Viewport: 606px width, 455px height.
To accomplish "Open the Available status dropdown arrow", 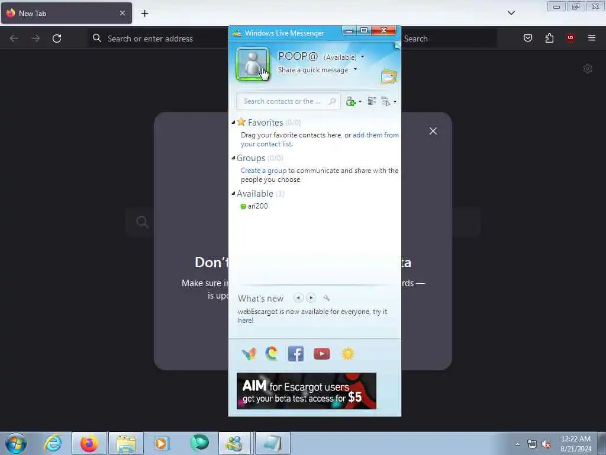I will [363, 57].
